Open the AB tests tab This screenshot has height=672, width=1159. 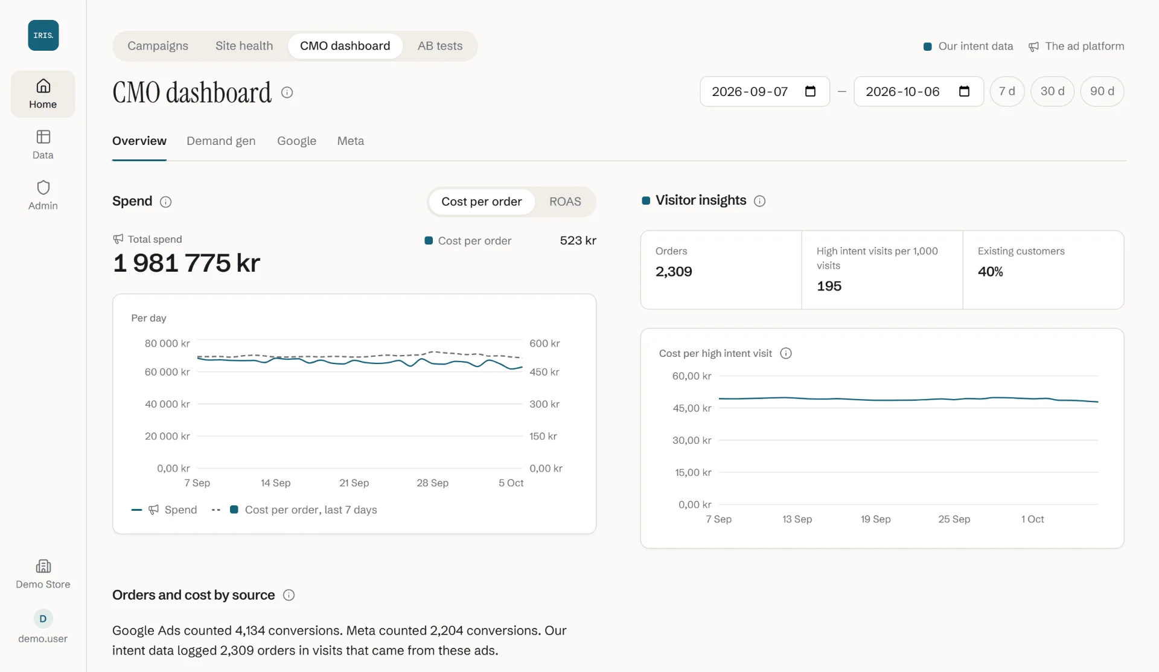tap(440, 46)
